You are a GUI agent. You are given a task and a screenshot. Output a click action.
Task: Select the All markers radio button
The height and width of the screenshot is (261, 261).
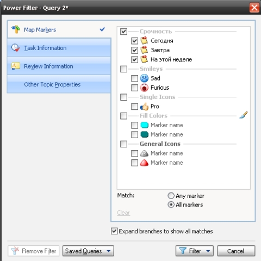171,204
